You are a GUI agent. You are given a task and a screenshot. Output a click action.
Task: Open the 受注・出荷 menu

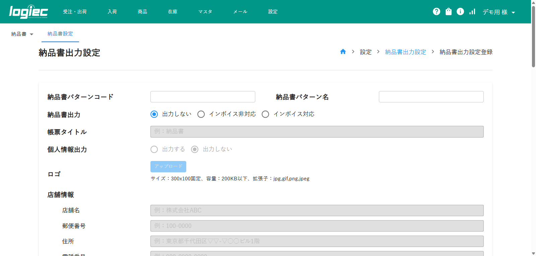coord(75,12)
